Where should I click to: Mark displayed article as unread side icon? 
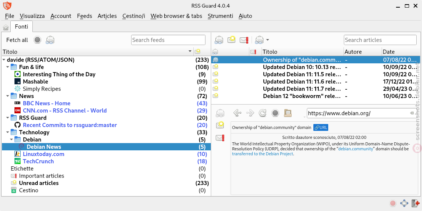coord(220,125)
